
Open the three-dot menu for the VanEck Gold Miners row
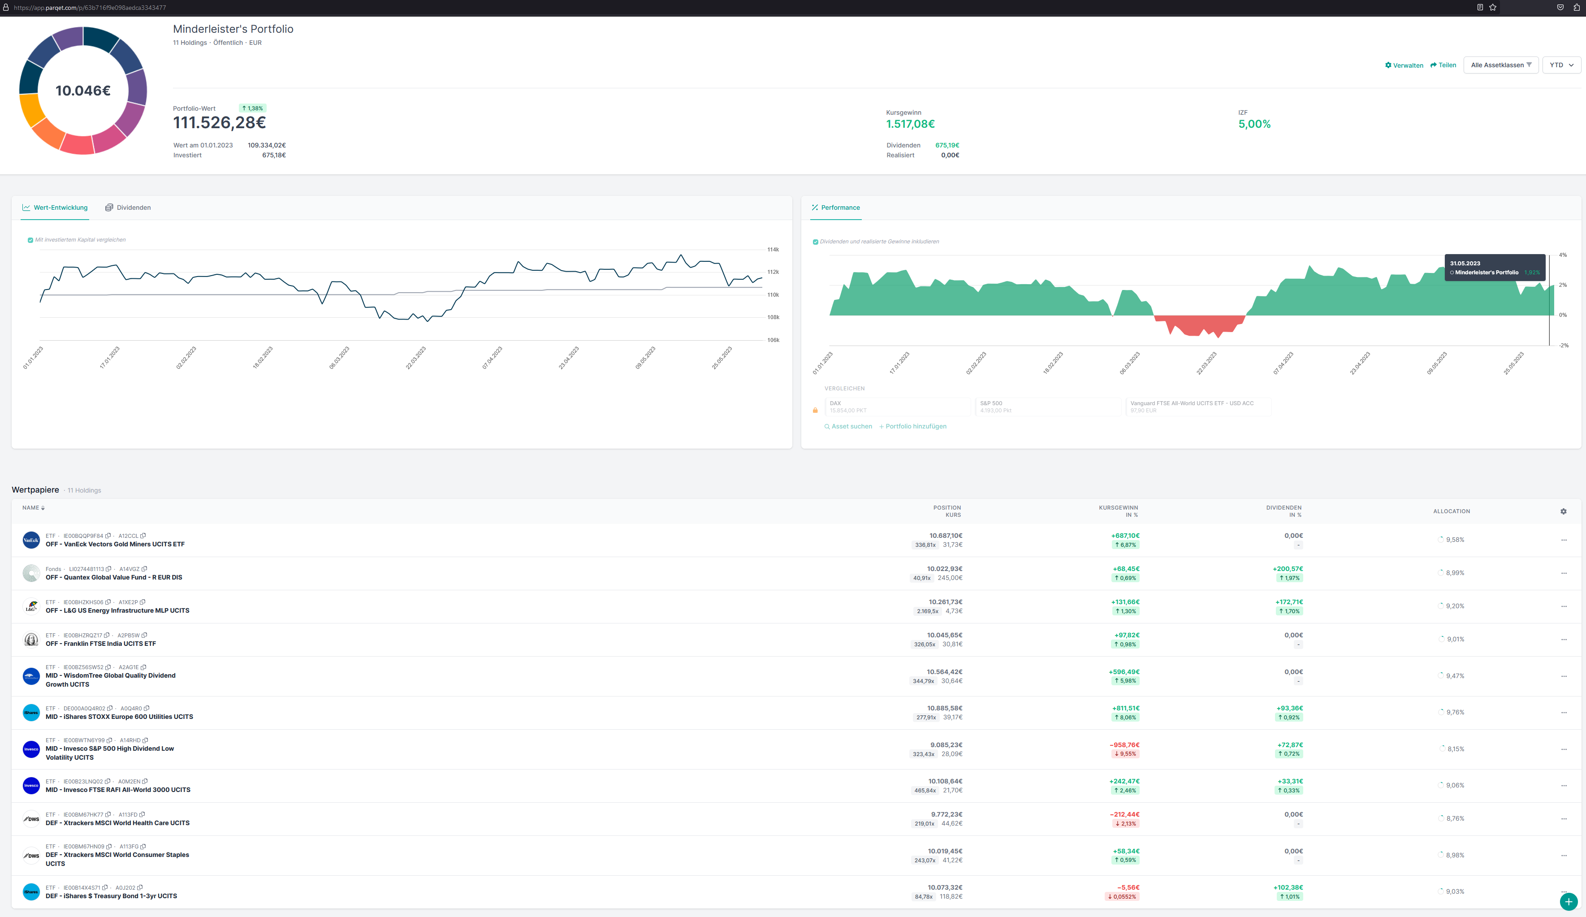click(1563, 540)
